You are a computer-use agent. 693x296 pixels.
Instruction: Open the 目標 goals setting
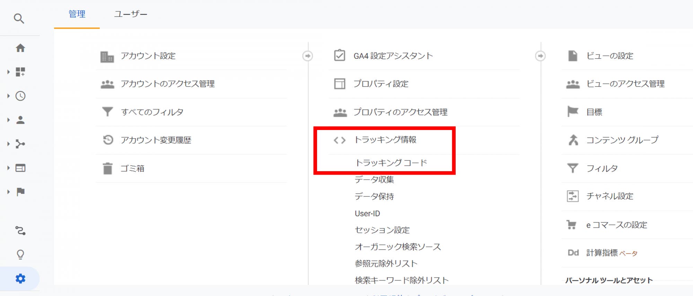click(594, 112)
